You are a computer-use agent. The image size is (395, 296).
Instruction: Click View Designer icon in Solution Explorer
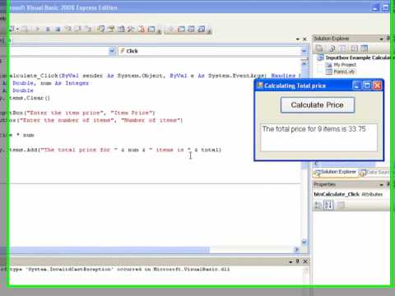pyautogui.click(x=364, y=49)
